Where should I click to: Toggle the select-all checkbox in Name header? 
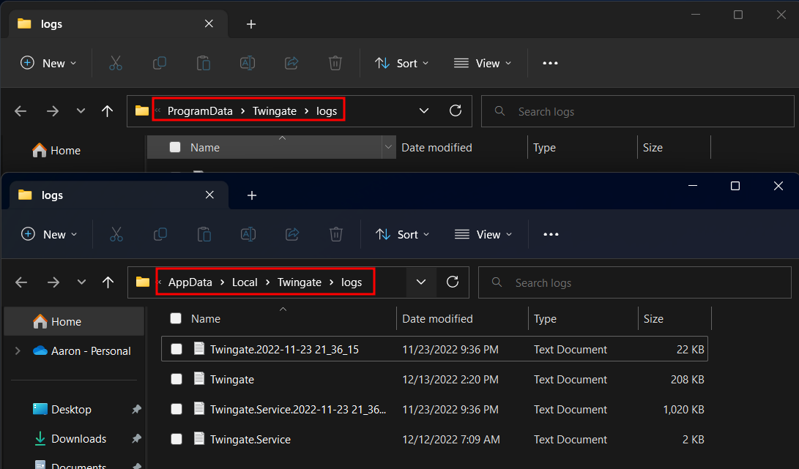coord(176,318)
